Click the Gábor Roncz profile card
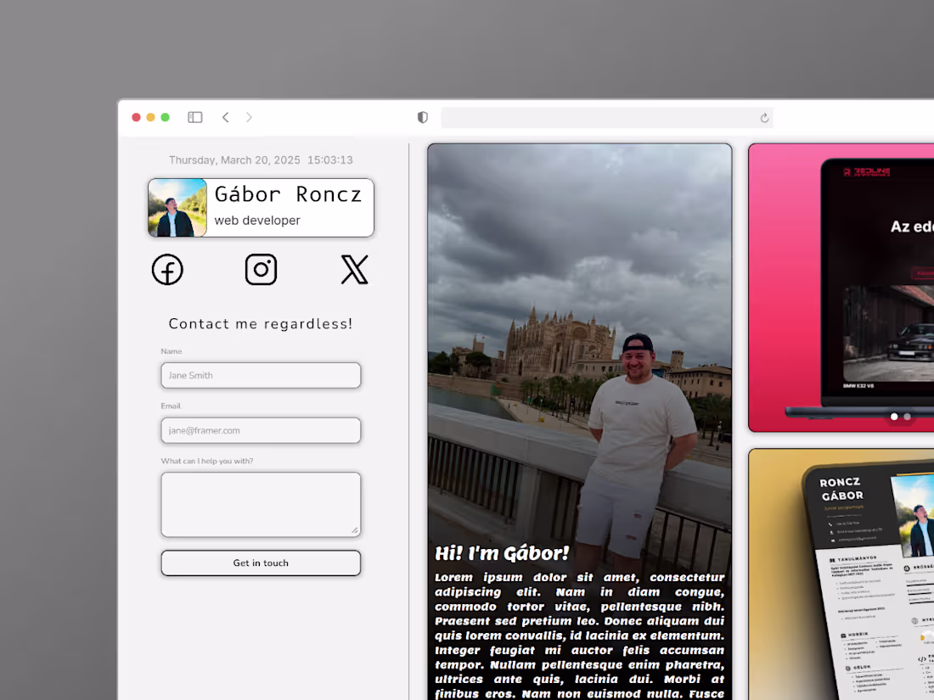This screenshot has height=700, width=934. (x=261, y=207)
